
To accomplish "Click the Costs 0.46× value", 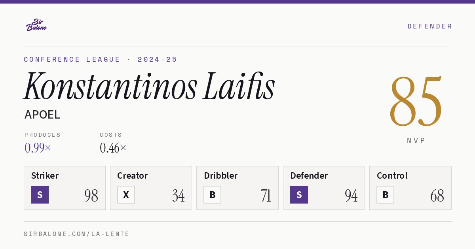I will (x=113, y=148).
